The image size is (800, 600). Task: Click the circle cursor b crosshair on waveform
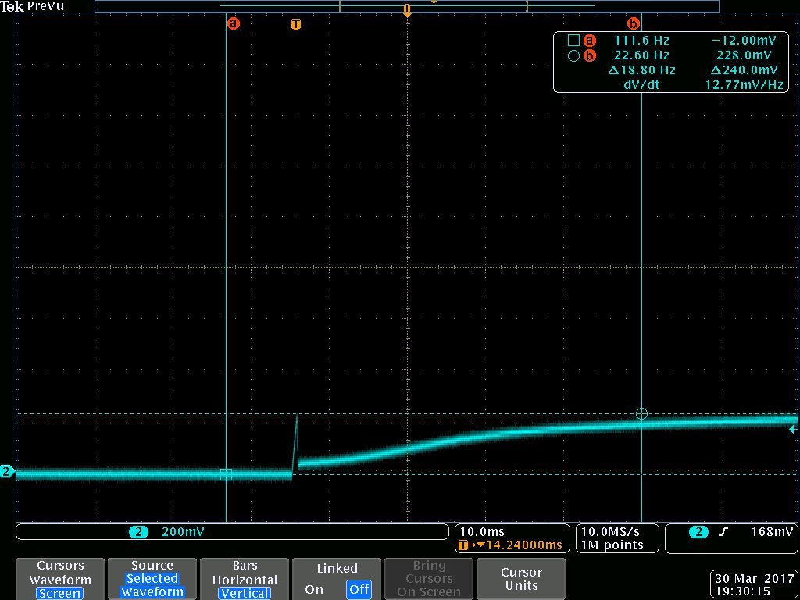[x=642, y=414]
